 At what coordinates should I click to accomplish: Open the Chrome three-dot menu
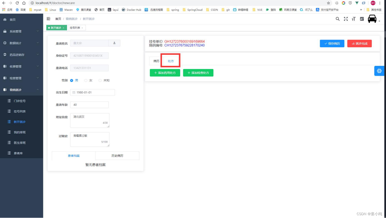pos(380,3)
